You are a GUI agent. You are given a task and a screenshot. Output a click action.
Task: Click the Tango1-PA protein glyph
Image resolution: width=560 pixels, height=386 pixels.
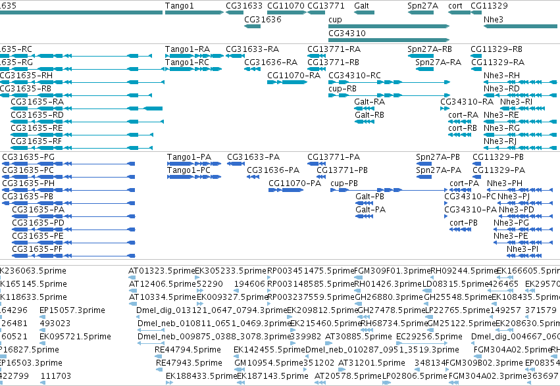tap(194, 164)
